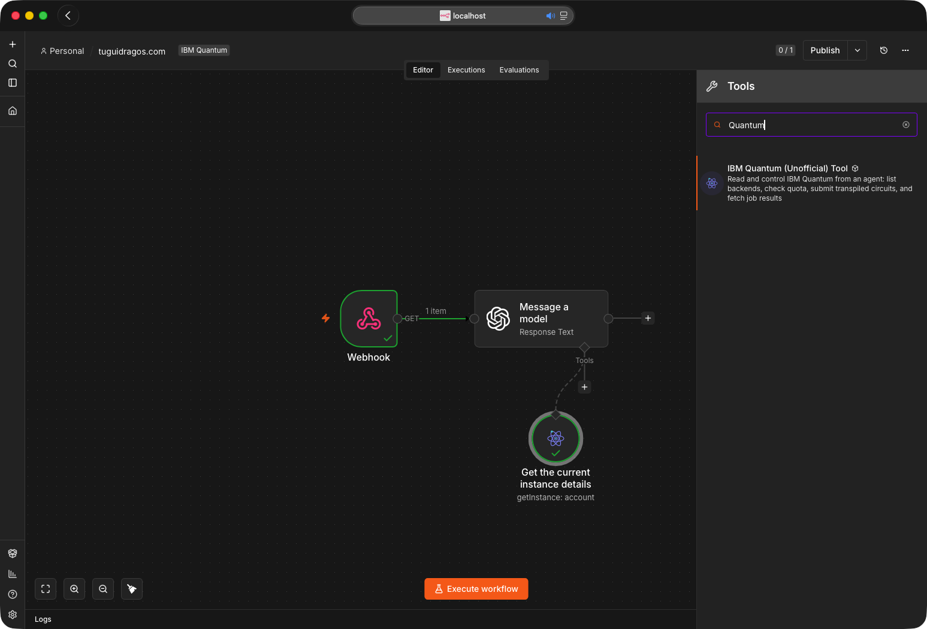Click the add new plus icon in sidebar

coord(13,44)
